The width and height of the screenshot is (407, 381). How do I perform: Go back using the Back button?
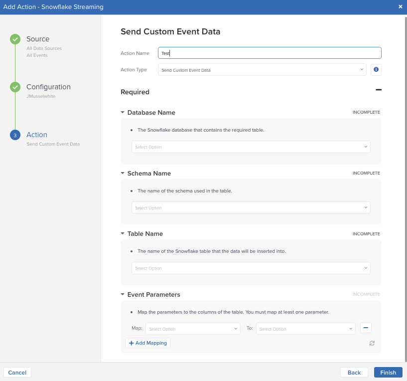pyautogui.click(x=354, y=373)
